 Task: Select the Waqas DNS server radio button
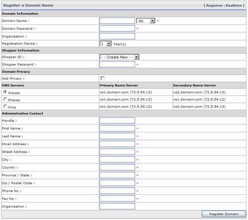5,92
